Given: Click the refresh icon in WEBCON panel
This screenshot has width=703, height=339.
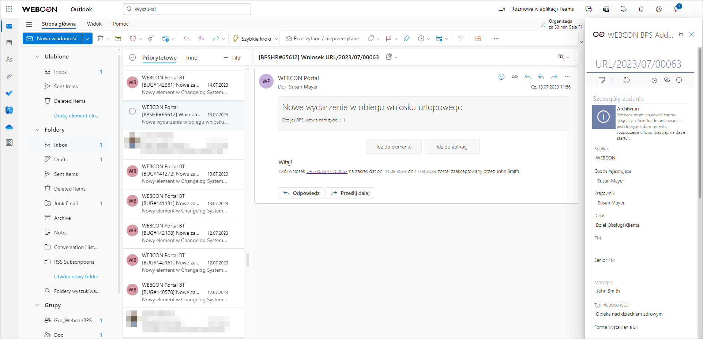Looking at the screenshot, I should pyautogui.click(x=627, y=80).
